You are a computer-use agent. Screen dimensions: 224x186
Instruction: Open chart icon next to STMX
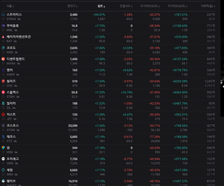coord(18,97)
